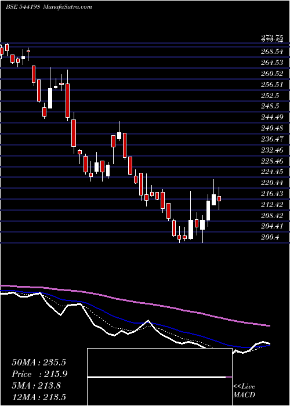The width and height of the screenshot is (290, 406).
Task: Click the 232.46 price axis label
Action: 273,150
